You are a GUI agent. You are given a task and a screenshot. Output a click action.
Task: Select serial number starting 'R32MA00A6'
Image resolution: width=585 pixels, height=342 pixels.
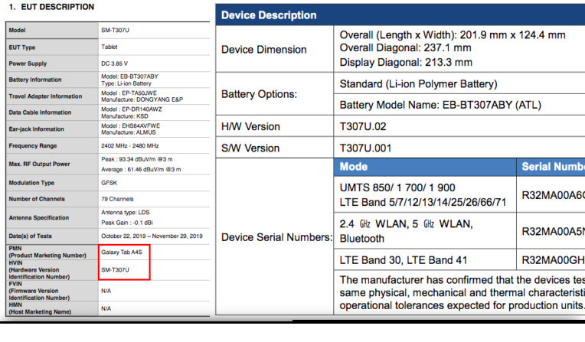554,195
